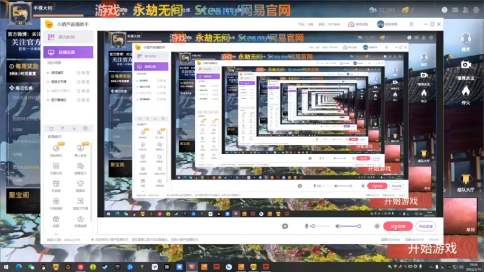484x272 pixels.
Task: Mute the microphone in main bottom bar
Action: (307, 226)
